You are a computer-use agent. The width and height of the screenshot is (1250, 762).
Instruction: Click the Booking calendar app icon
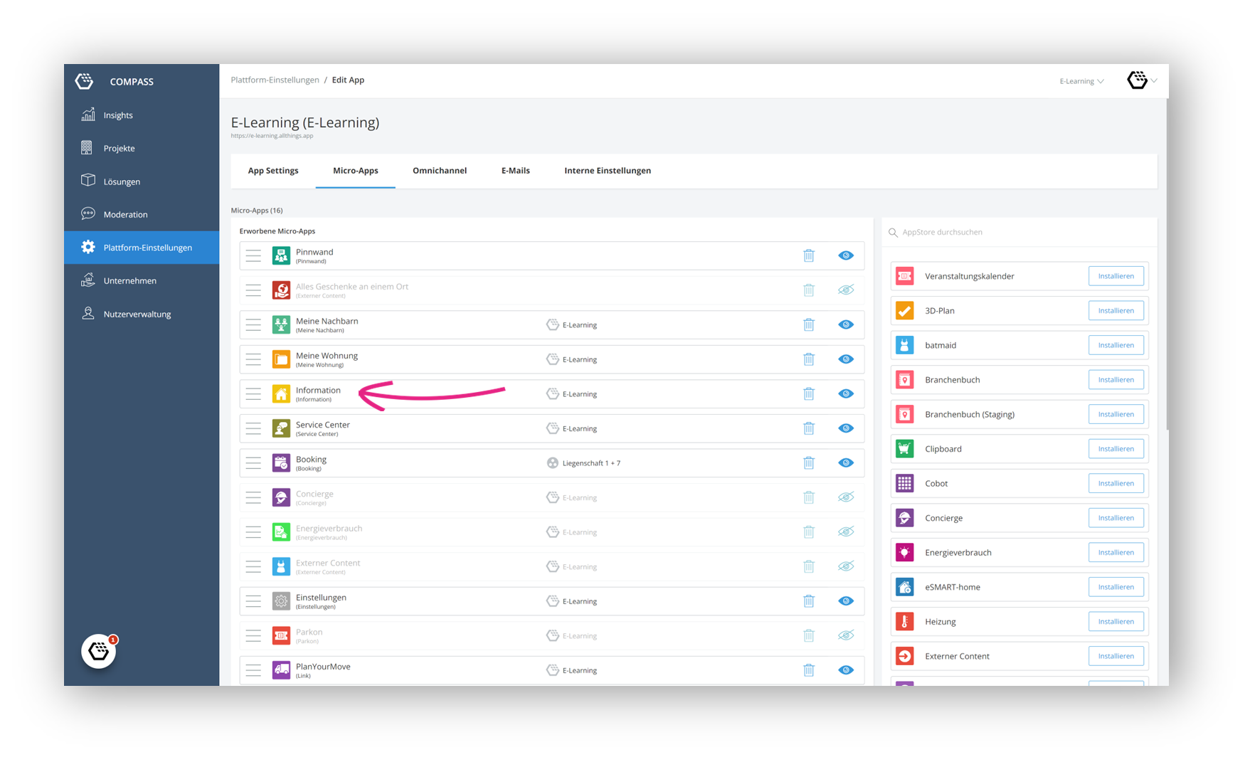pos(282,463)
